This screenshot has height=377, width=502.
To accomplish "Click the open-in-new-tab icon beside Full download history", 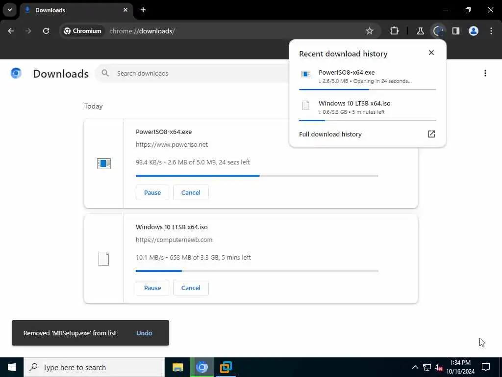I will 431,134.
